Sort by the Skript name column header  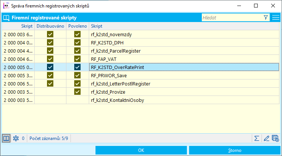(x=184, y=26)
